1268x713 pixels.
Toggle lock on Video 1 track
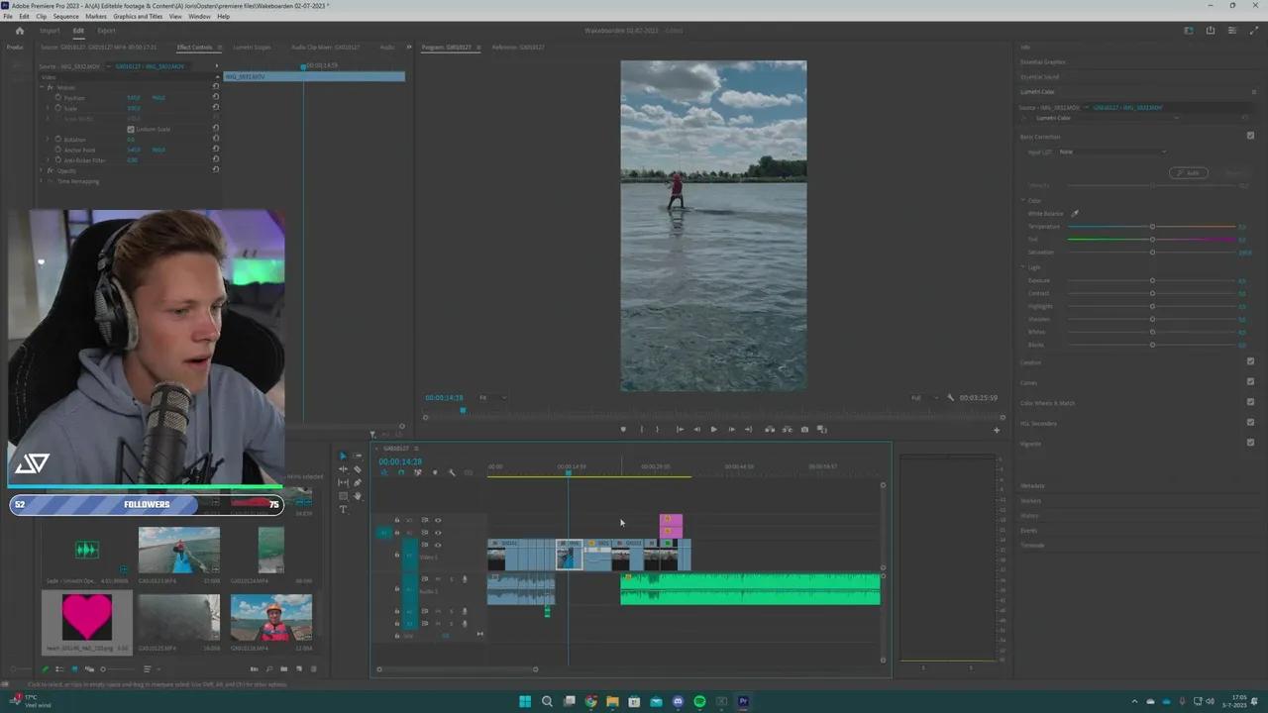pyautogui.click(x=397, y=556)
